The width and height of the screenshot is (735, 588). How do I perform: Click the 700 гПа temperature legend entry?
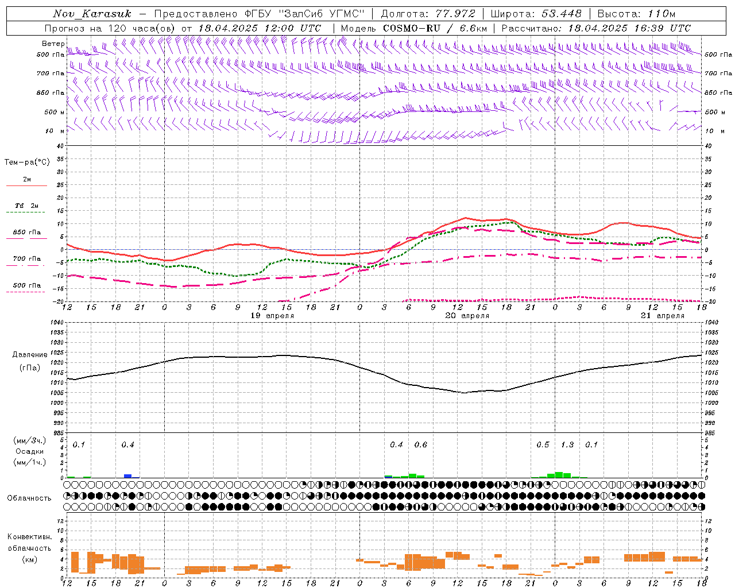(27, 259)
